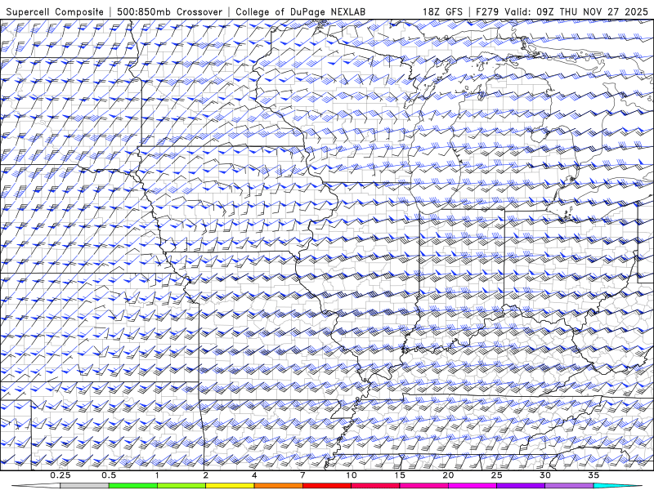
Task: Click the 'Supercell Composite' title text
Action: (x=55, y=11)
